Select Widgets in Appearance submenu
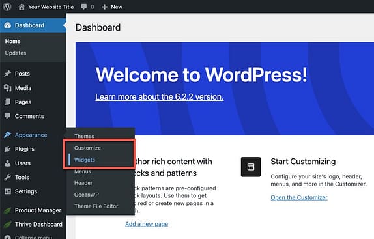 pyautogui.click(x=85, y=160)
